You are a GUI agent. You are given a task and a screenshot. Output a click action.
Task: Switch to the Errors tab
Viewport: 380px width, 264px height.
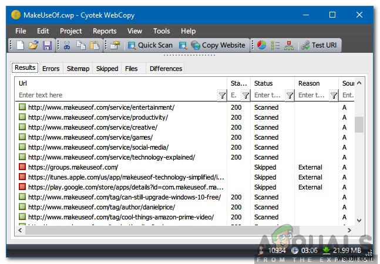pos(51,69)
